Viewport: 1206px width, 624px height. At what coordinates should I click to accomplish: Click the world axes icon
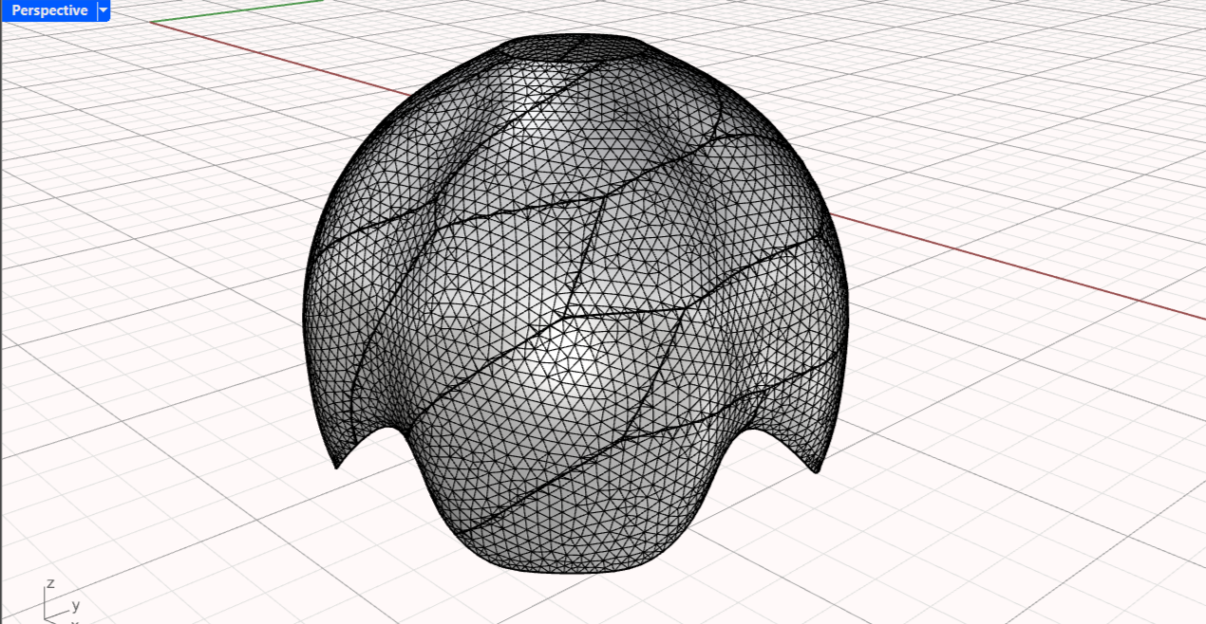tap(61, 602)
